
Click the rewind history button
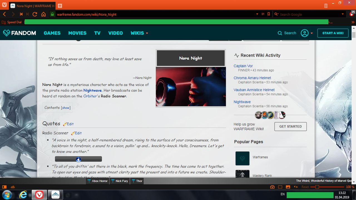(21, 14)
